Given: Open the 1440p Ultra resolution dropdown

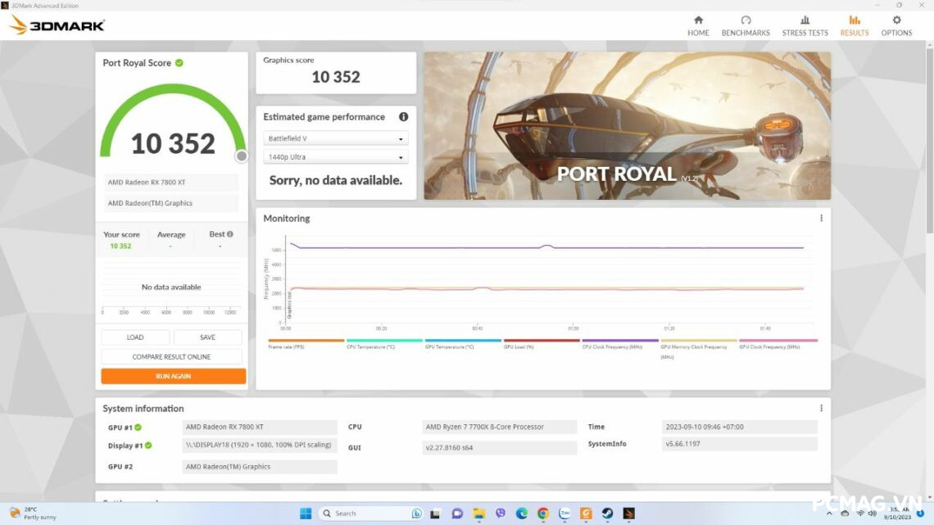Looking at the screenshot, I should tap(335, 157).
